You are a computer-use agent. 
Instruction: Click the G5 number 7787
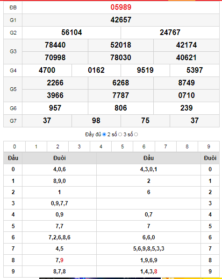[x=121, y=96]
